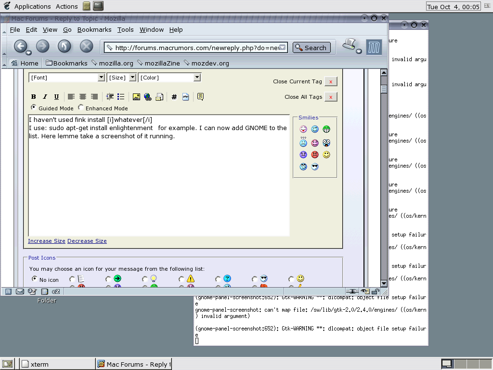Open the View menu

pyautogui.click(x=50, y=29)
